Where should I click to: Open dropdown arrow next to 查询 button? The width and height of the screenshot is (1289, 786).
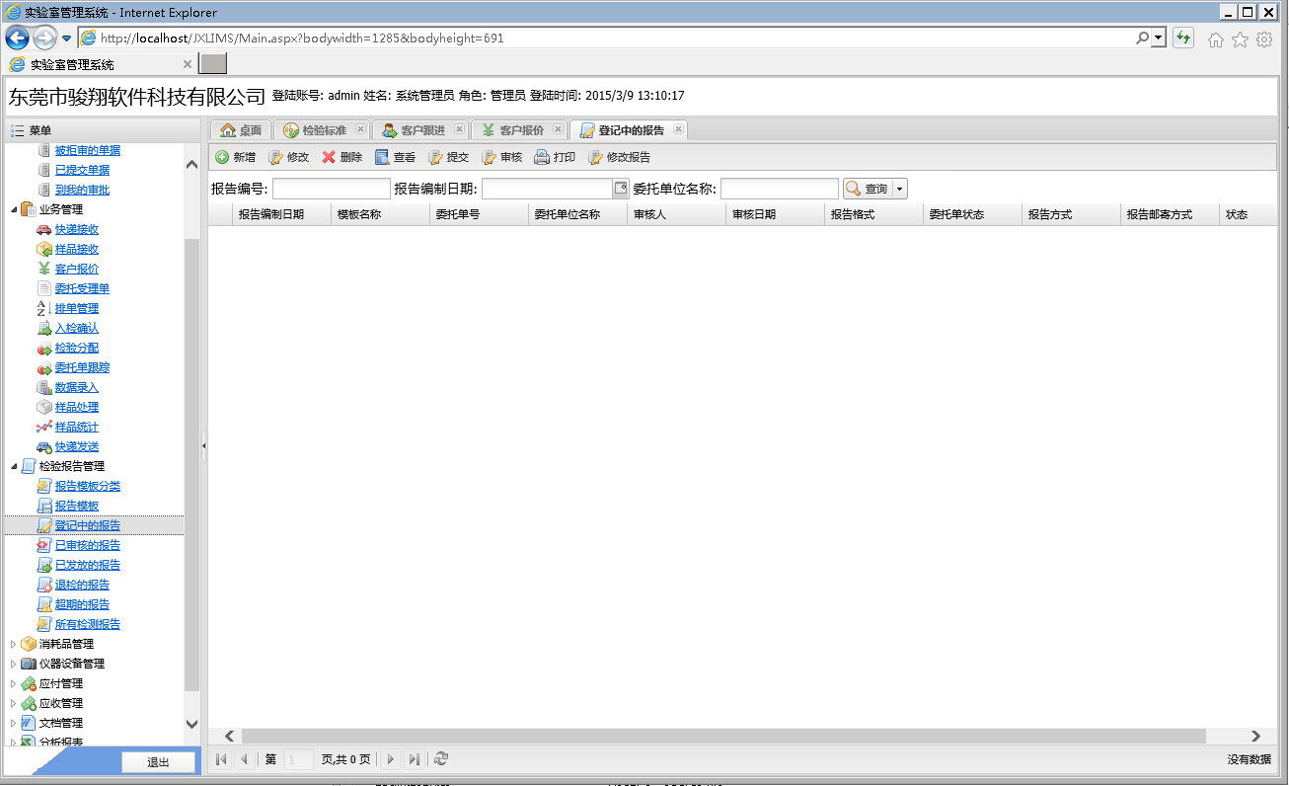tap(899, 189)
